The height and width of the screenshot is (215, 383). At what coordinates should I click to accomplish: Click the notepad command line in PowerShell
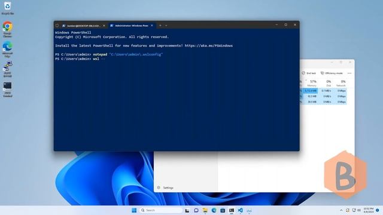pos(109,54)
